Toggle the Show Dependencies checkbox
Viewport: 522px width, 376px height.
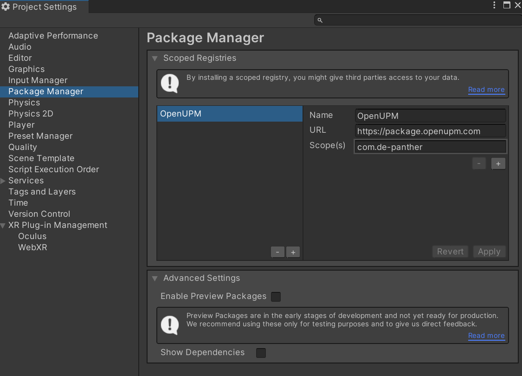point(261,353)
